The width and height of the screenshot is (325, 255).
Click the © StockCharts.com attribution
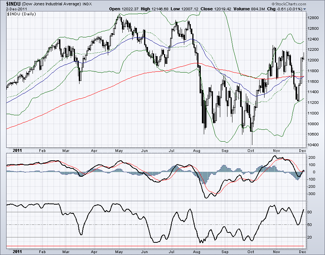289,4
